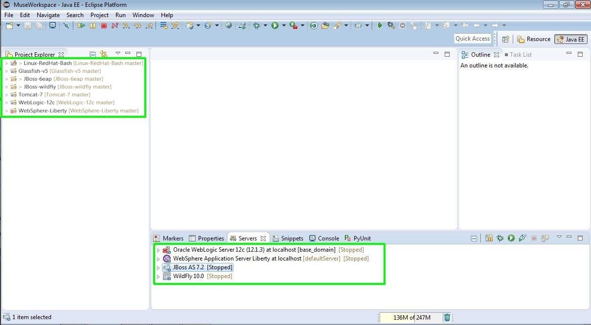Expand the Glassfish-v5 project node
This screenshot has height=325, width=591.
6,71
